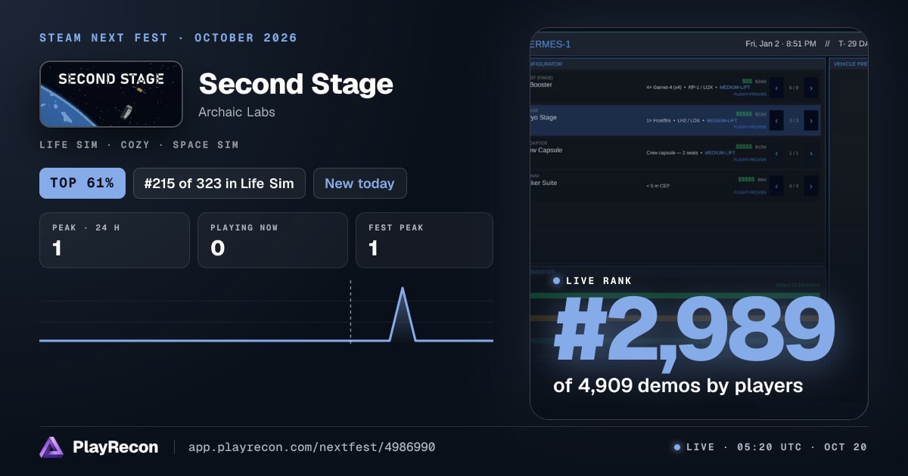The width and height of the screenshot is (908, 476).
Task: Open the PLAYING NOW stat card
Action: [x=272, y=240]
